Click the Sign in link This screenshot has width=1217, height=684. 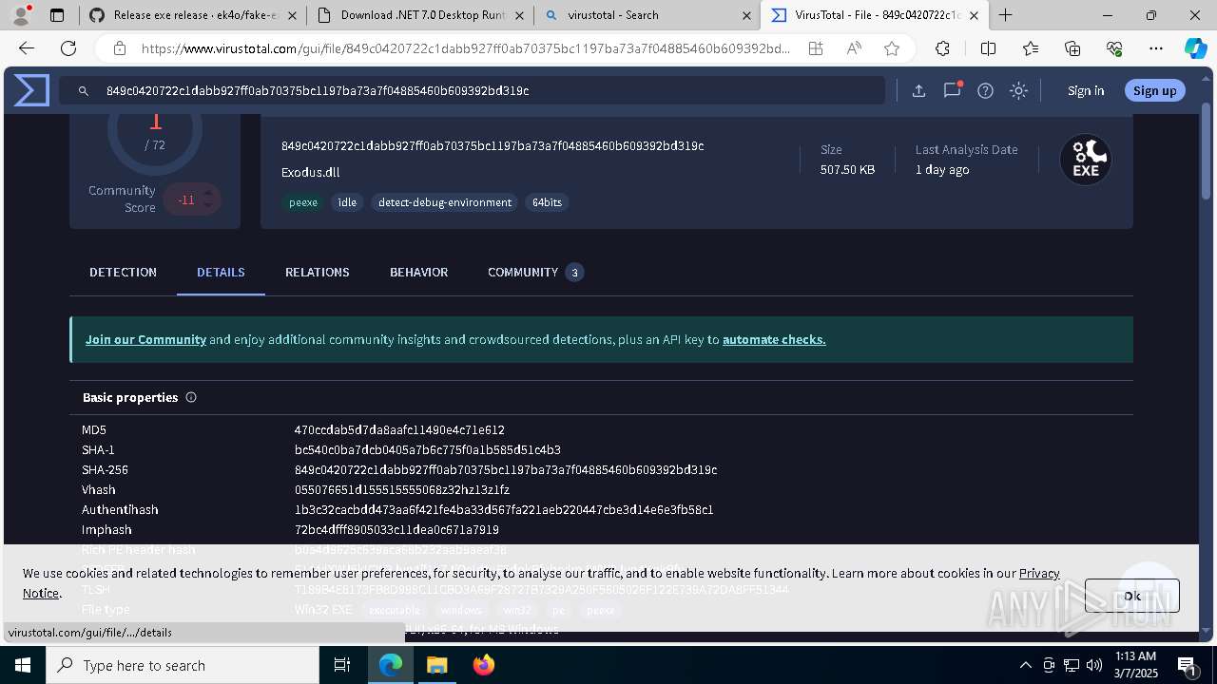click(1086, 90)
